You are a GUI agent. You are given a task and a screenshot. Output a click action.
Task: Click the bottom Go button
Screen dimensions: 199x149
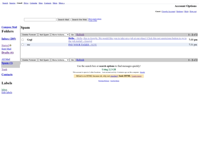[72, 60]
